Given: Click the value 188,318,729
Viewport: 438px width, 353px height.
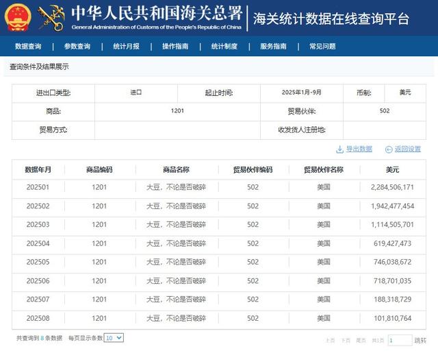Looking at the screenshot, I should coord(392,300).
